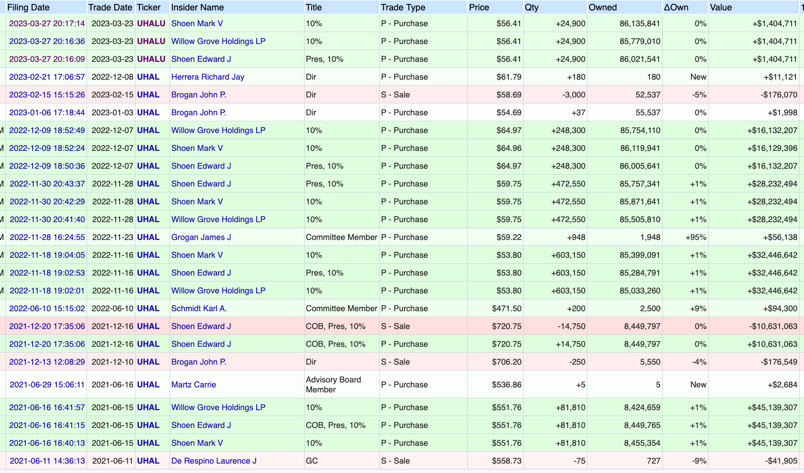The width and height of the screenshot is (804, 473).
Task: Click UHAL ticker in Schmidt Karl A. row
Action: pyautogui.click(x=148, y=308)
